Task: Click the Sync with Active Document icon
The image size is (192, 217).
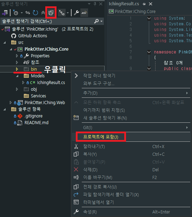Action: pos(28,13)
